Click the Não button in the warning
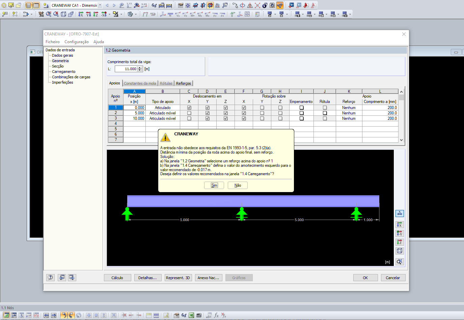The height and width of the screenshot is (320, 464). point(238,185)
